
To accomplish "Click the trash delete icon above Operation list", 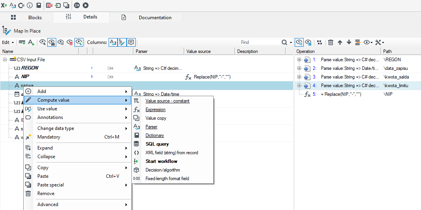I will click(x=331, y=42).
